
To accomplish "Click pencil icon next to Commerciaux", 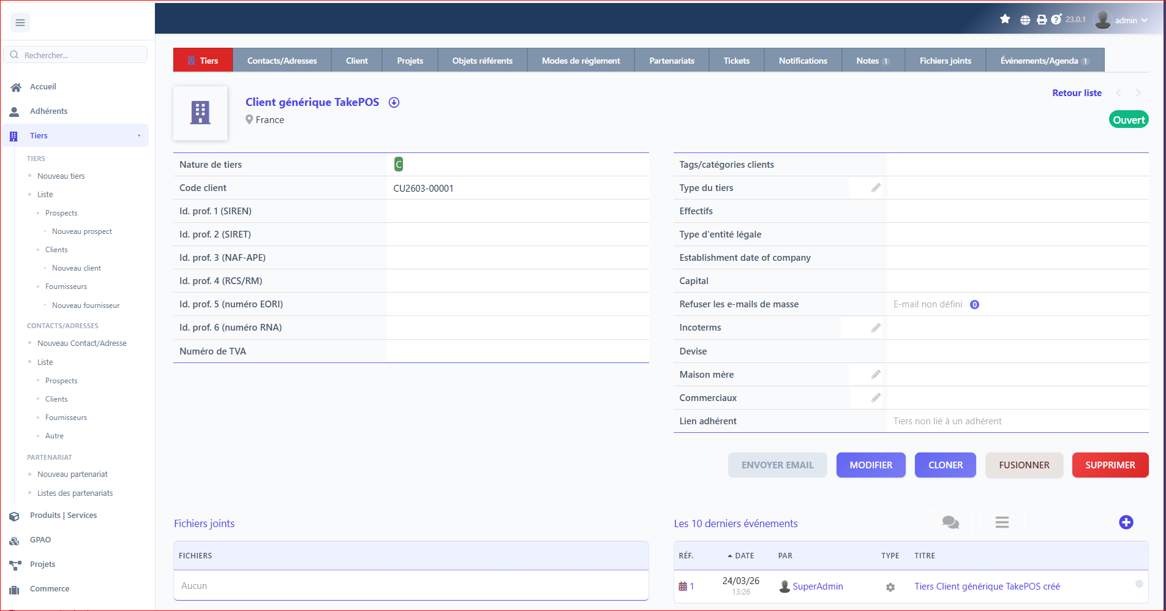I will (876, 398).
